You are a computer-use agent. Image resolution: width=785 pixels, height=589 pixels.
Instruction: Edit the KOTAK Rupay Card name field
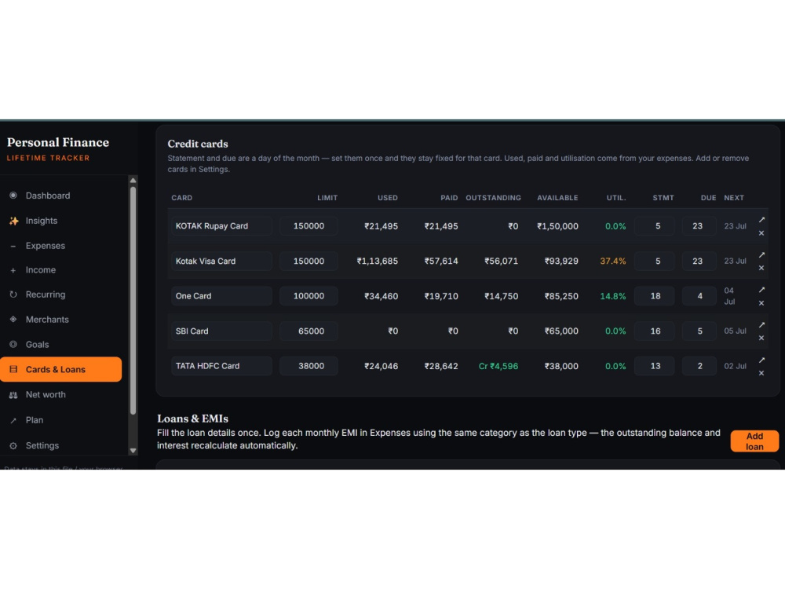pos(222,226)
